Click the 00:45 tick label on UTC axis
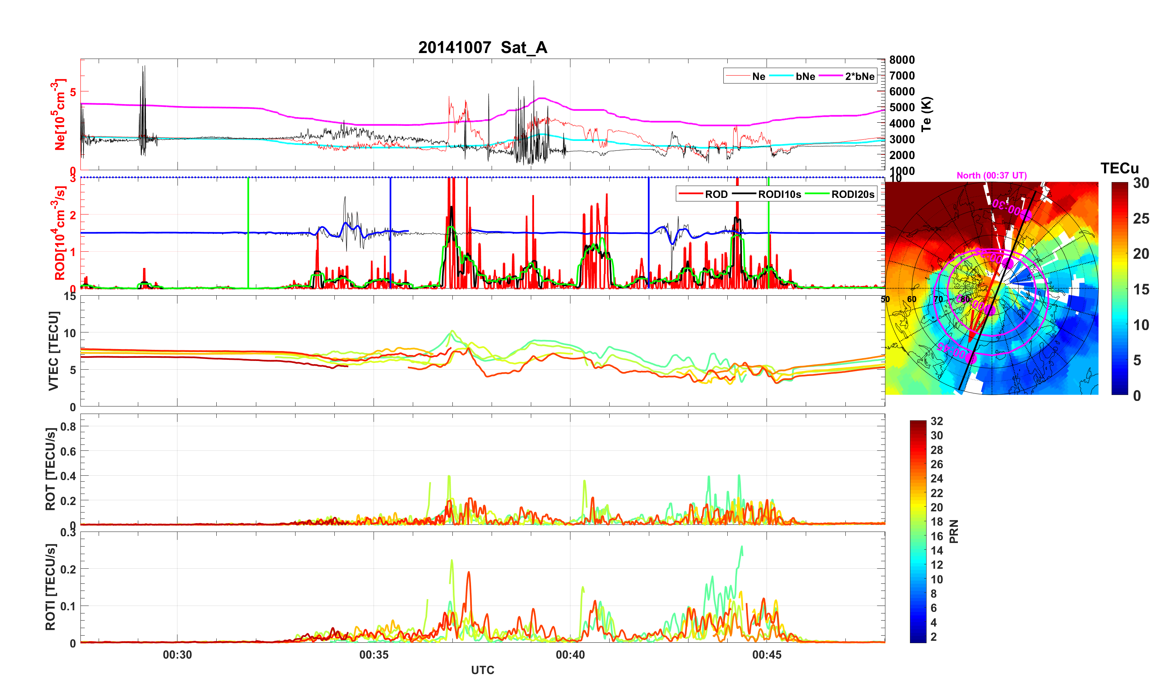Screen dimensions: 1150x695 pyautogui.click(x=767, y=655)
